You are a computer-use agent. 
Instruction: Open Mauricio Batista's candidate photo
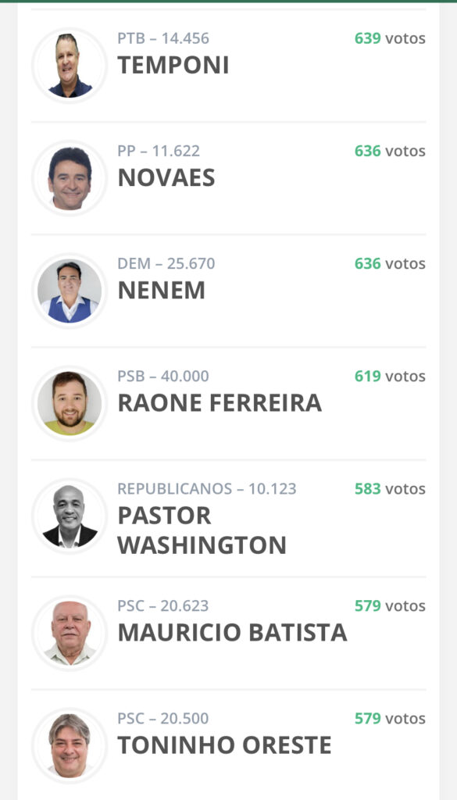(x=70, y=633)
